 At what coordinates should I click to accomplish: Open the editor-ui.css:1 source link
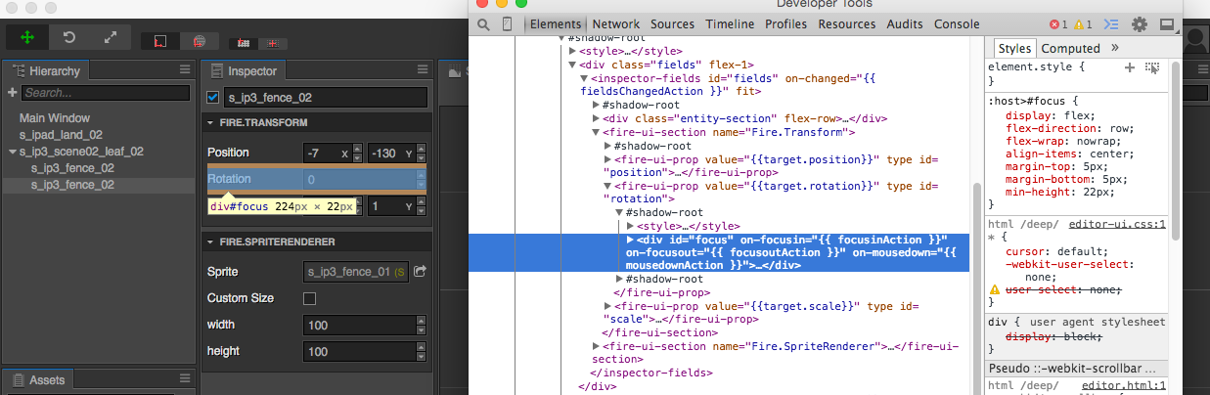pyautogui.click(x=1117, y=224)
